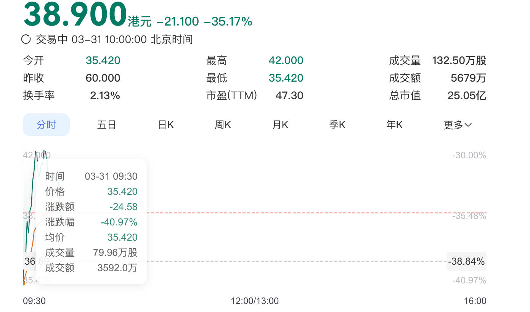Click the 09:30 time axis label

(34, 301)
